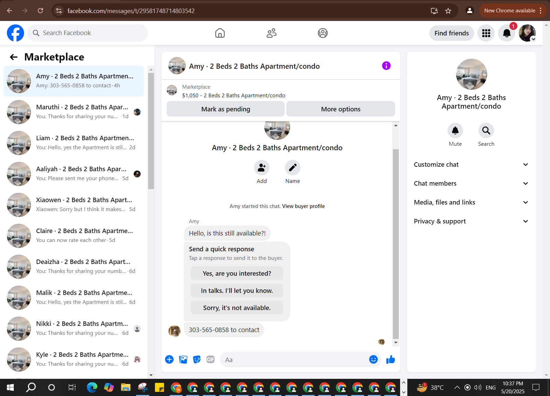Bookmark page with star icon
Screen dimensions: 550x396
[x=448, y=11]
